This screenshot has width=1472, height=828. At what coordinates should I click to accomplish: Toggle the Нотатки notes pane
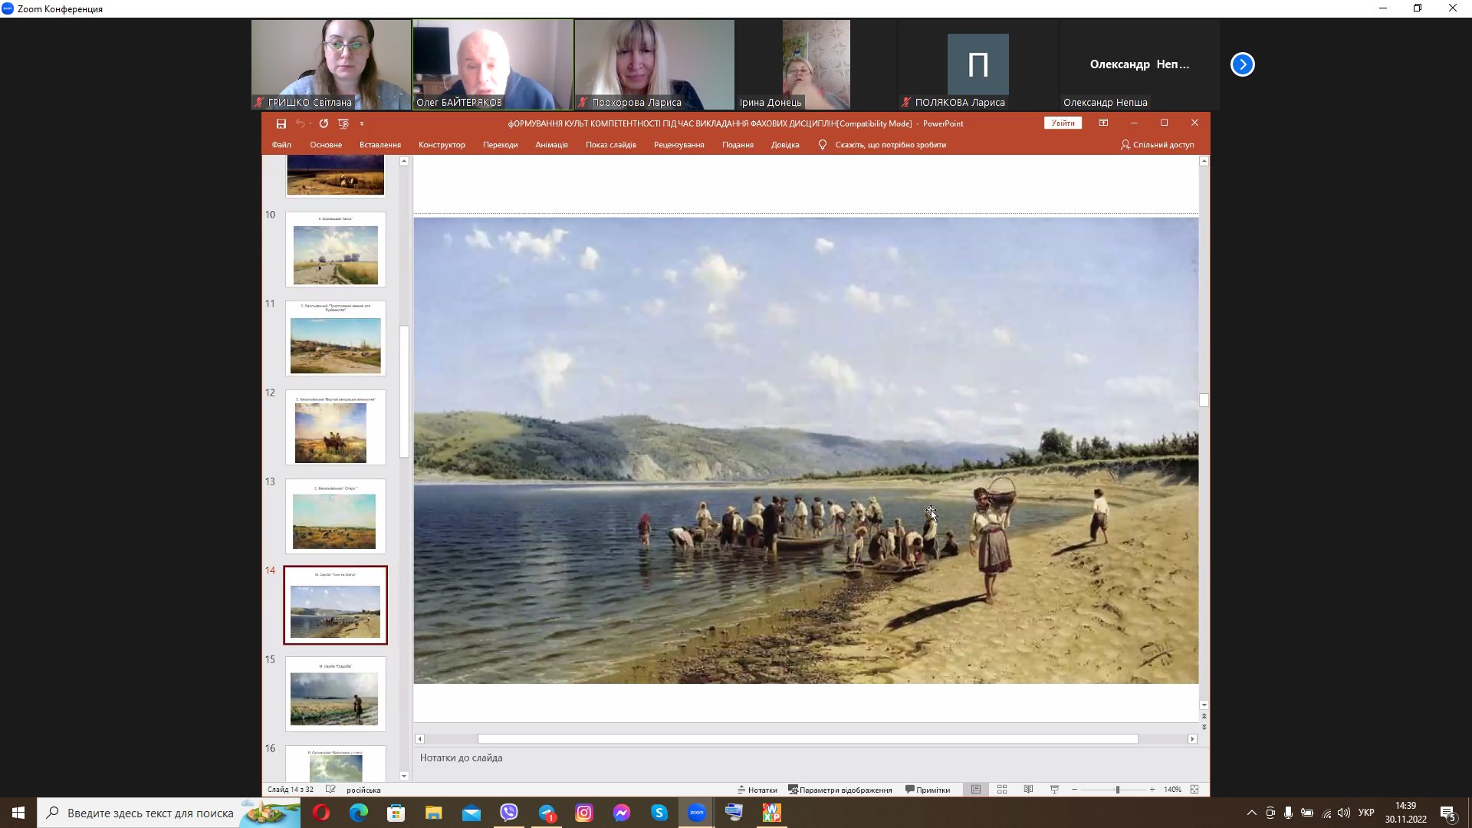pyautogui.click(x=757, y=790)
